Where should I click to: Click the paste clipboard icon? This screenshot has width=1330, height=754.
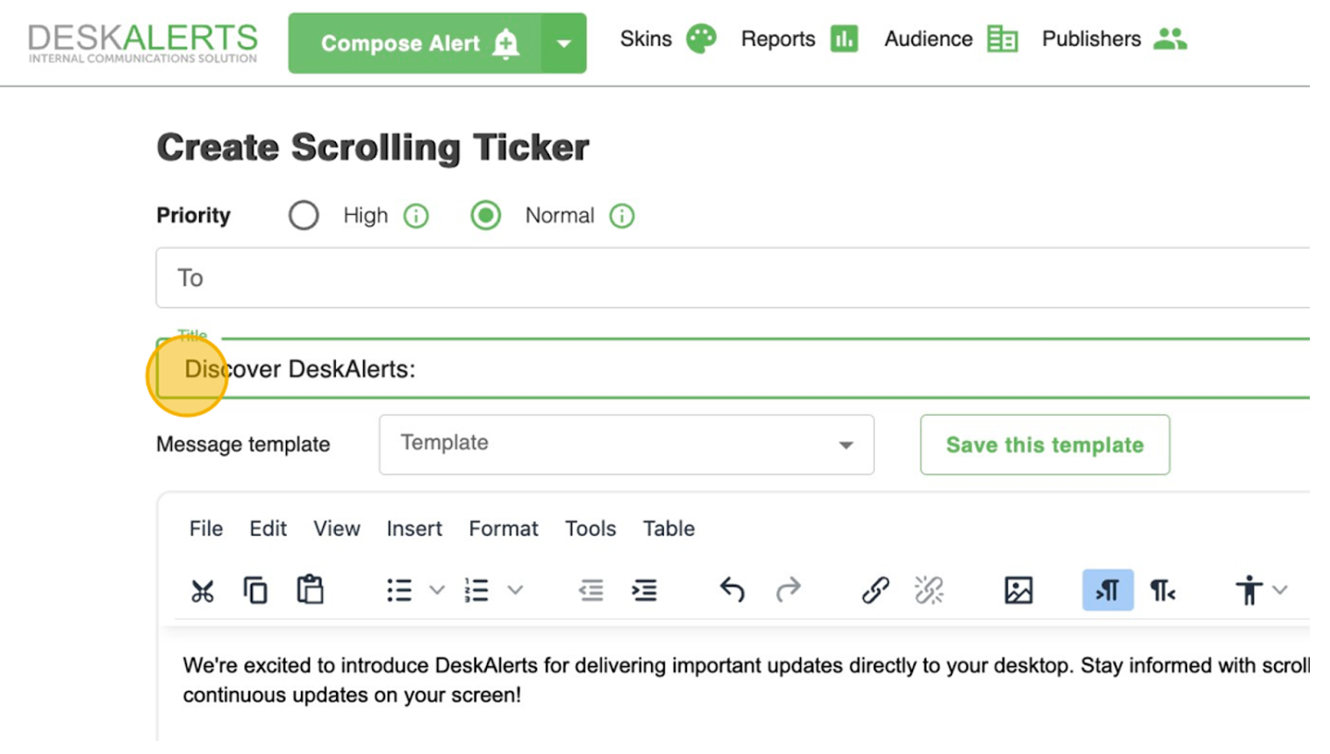pyautogui.click(x=310, y=590)
